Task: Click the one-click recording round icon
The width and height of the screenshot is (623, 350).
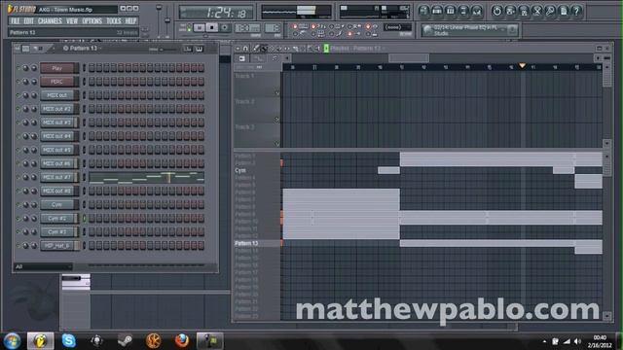Action: click(x=550, y=11)
